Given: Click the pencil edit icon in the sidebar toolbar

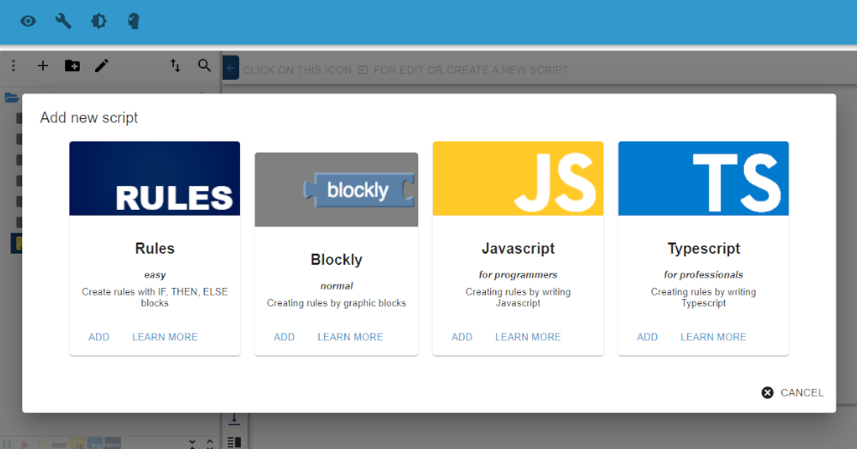Looking at the screenshot, I should tap(102, 66).
